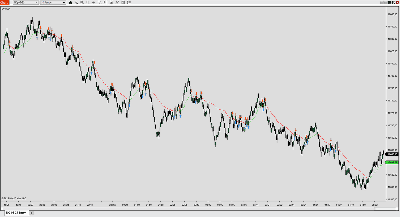
Task: Click the orange Chart window label
Action: (5, 2)
